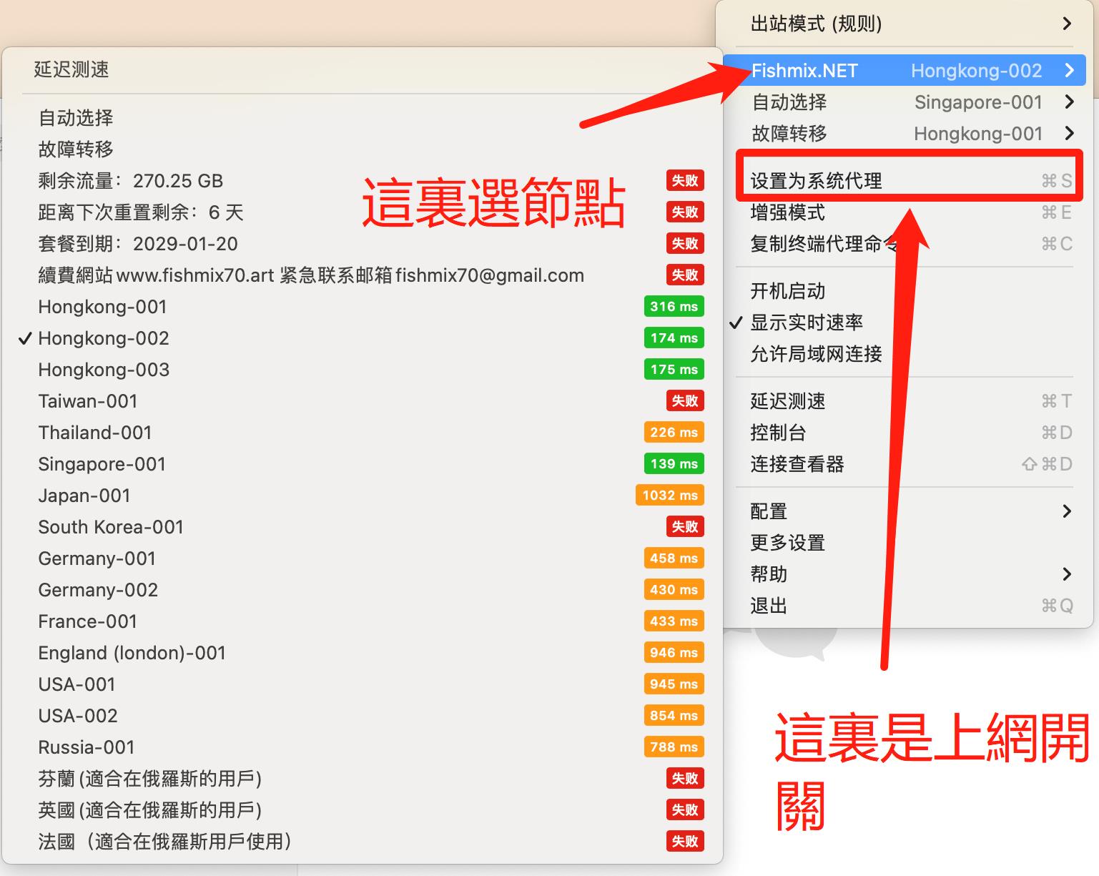Image resolution: width=1099 pixels, height=876 pixels.
Task: Click the 788 ms latency badge
Action: coord(674,747)
